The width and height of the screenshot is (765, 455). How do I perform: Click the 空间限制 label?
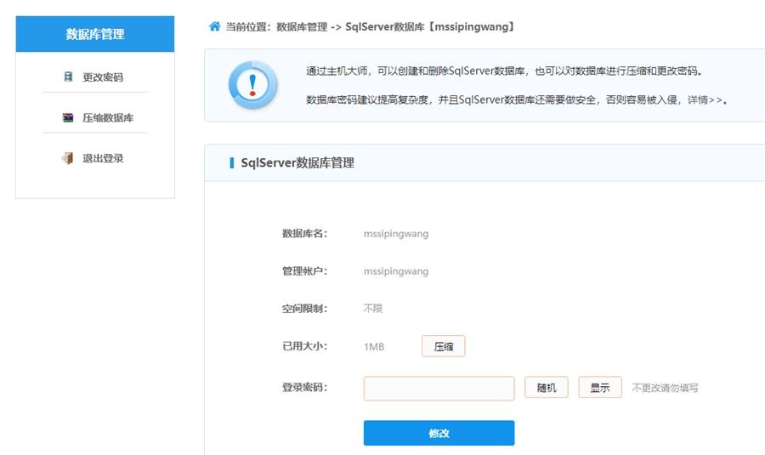click(304, 309)
